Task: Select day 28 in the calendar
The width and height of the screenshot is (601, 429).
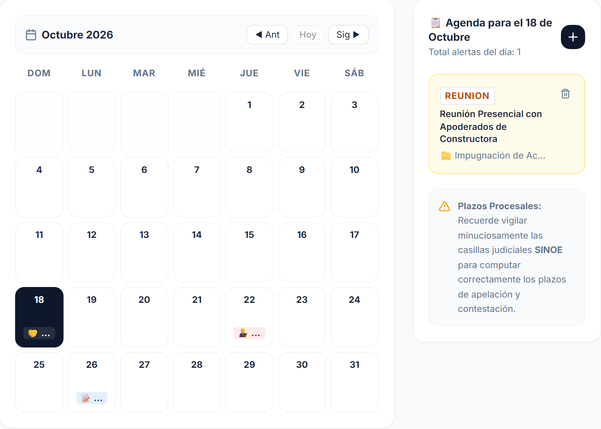Action: coord(197,382)
